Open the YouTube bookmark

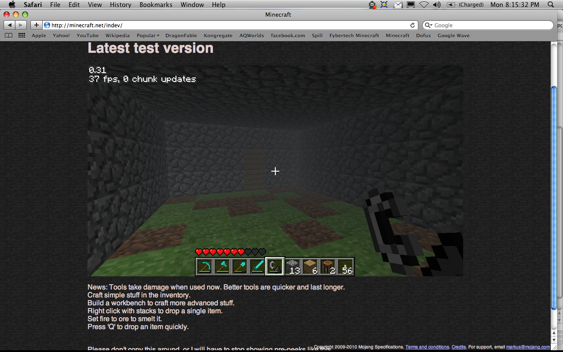(88, 36)
